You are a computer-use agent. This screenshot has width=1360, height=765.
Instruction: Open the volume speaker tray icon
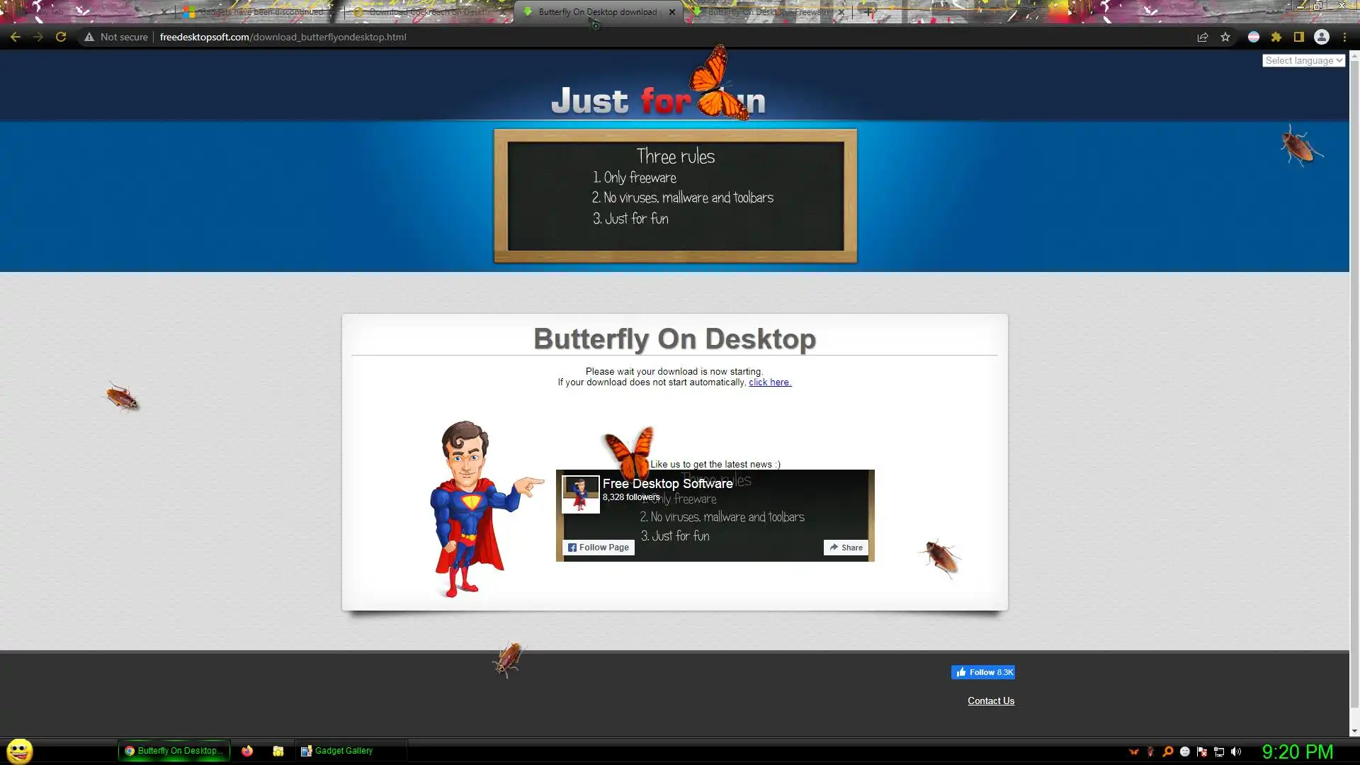point(1236,752)
